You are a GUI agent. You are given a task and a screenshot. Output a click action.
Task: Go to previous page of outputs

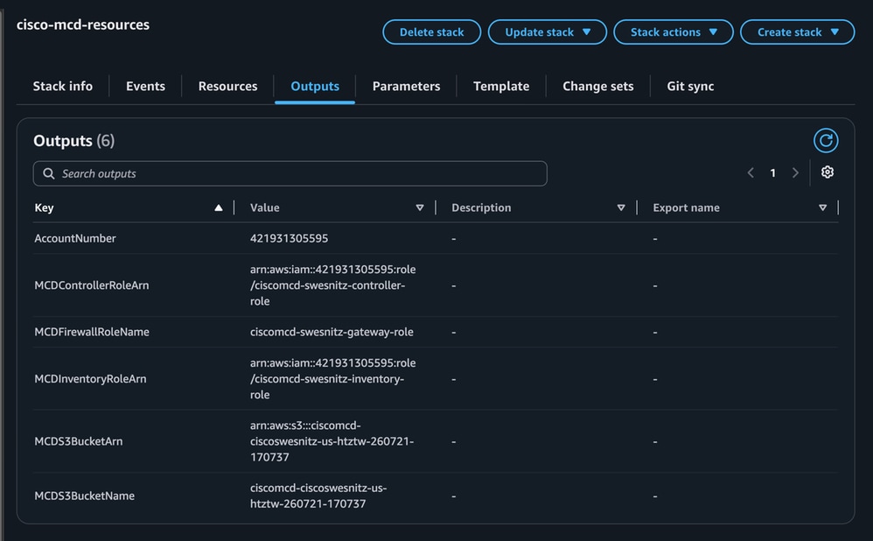click(751, 172)
